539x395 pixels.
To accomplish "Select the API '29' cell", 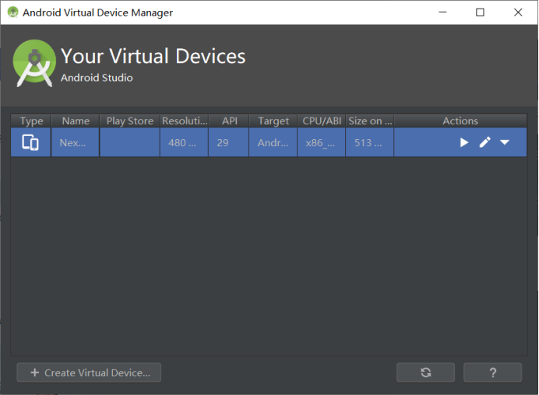I will point(228,142).
